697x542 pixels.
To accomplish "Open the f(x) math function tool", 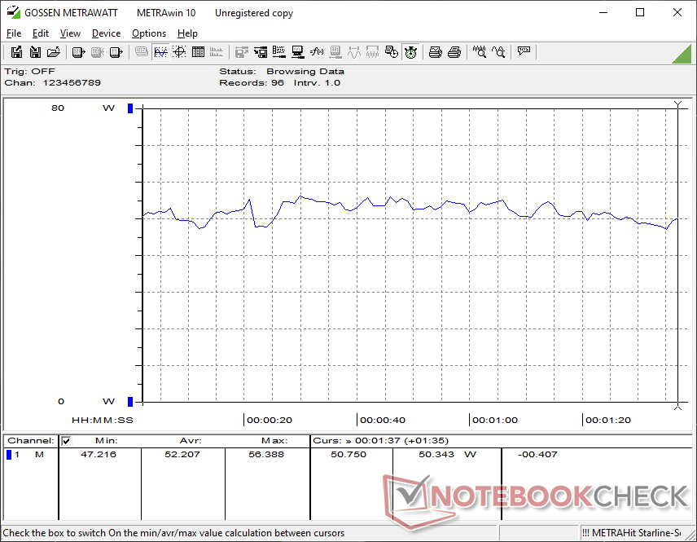I will pos(318,52).
